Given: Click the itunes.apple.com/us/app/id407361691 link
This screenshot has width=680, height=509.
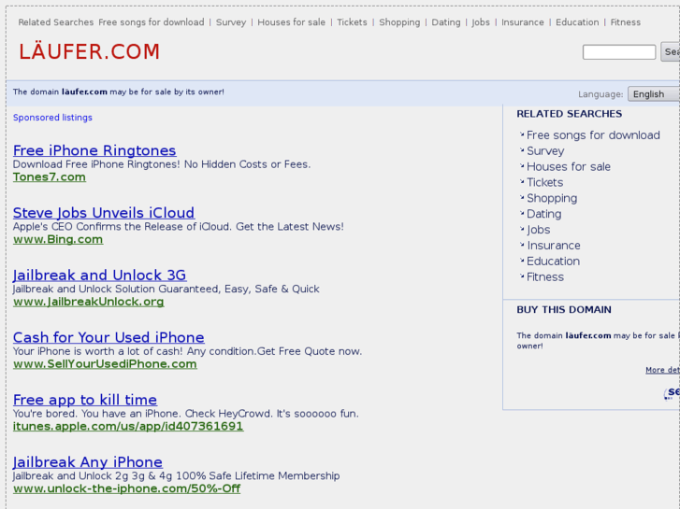Looking at the screenshot, I should (x=128, y=426).
